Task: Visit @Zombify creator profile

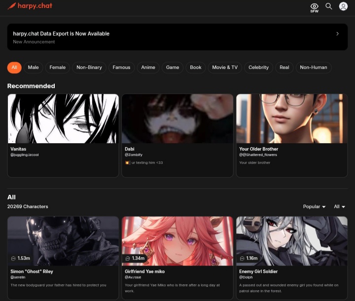Action: point(134,154)
